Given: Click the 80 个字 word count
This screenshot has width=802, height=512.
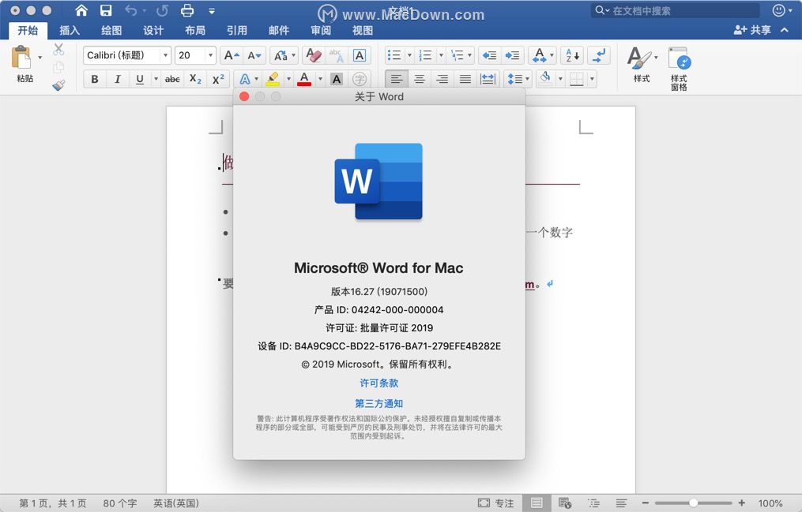Looking at the screenshot, I should 119,503.
